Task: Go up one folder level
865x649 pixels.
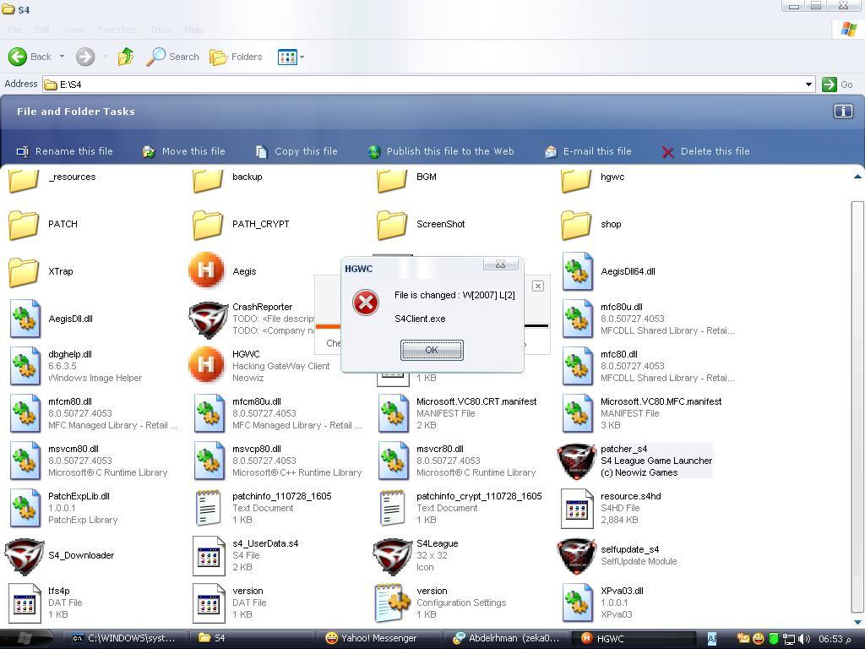Action: (126, 57)
